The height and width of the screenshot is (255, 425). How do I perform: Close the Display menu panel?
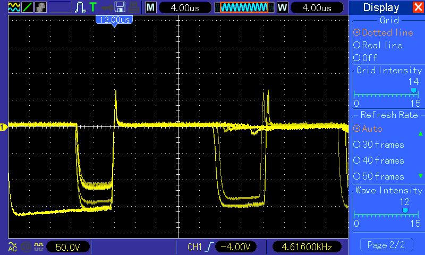[x=418, y=7]
